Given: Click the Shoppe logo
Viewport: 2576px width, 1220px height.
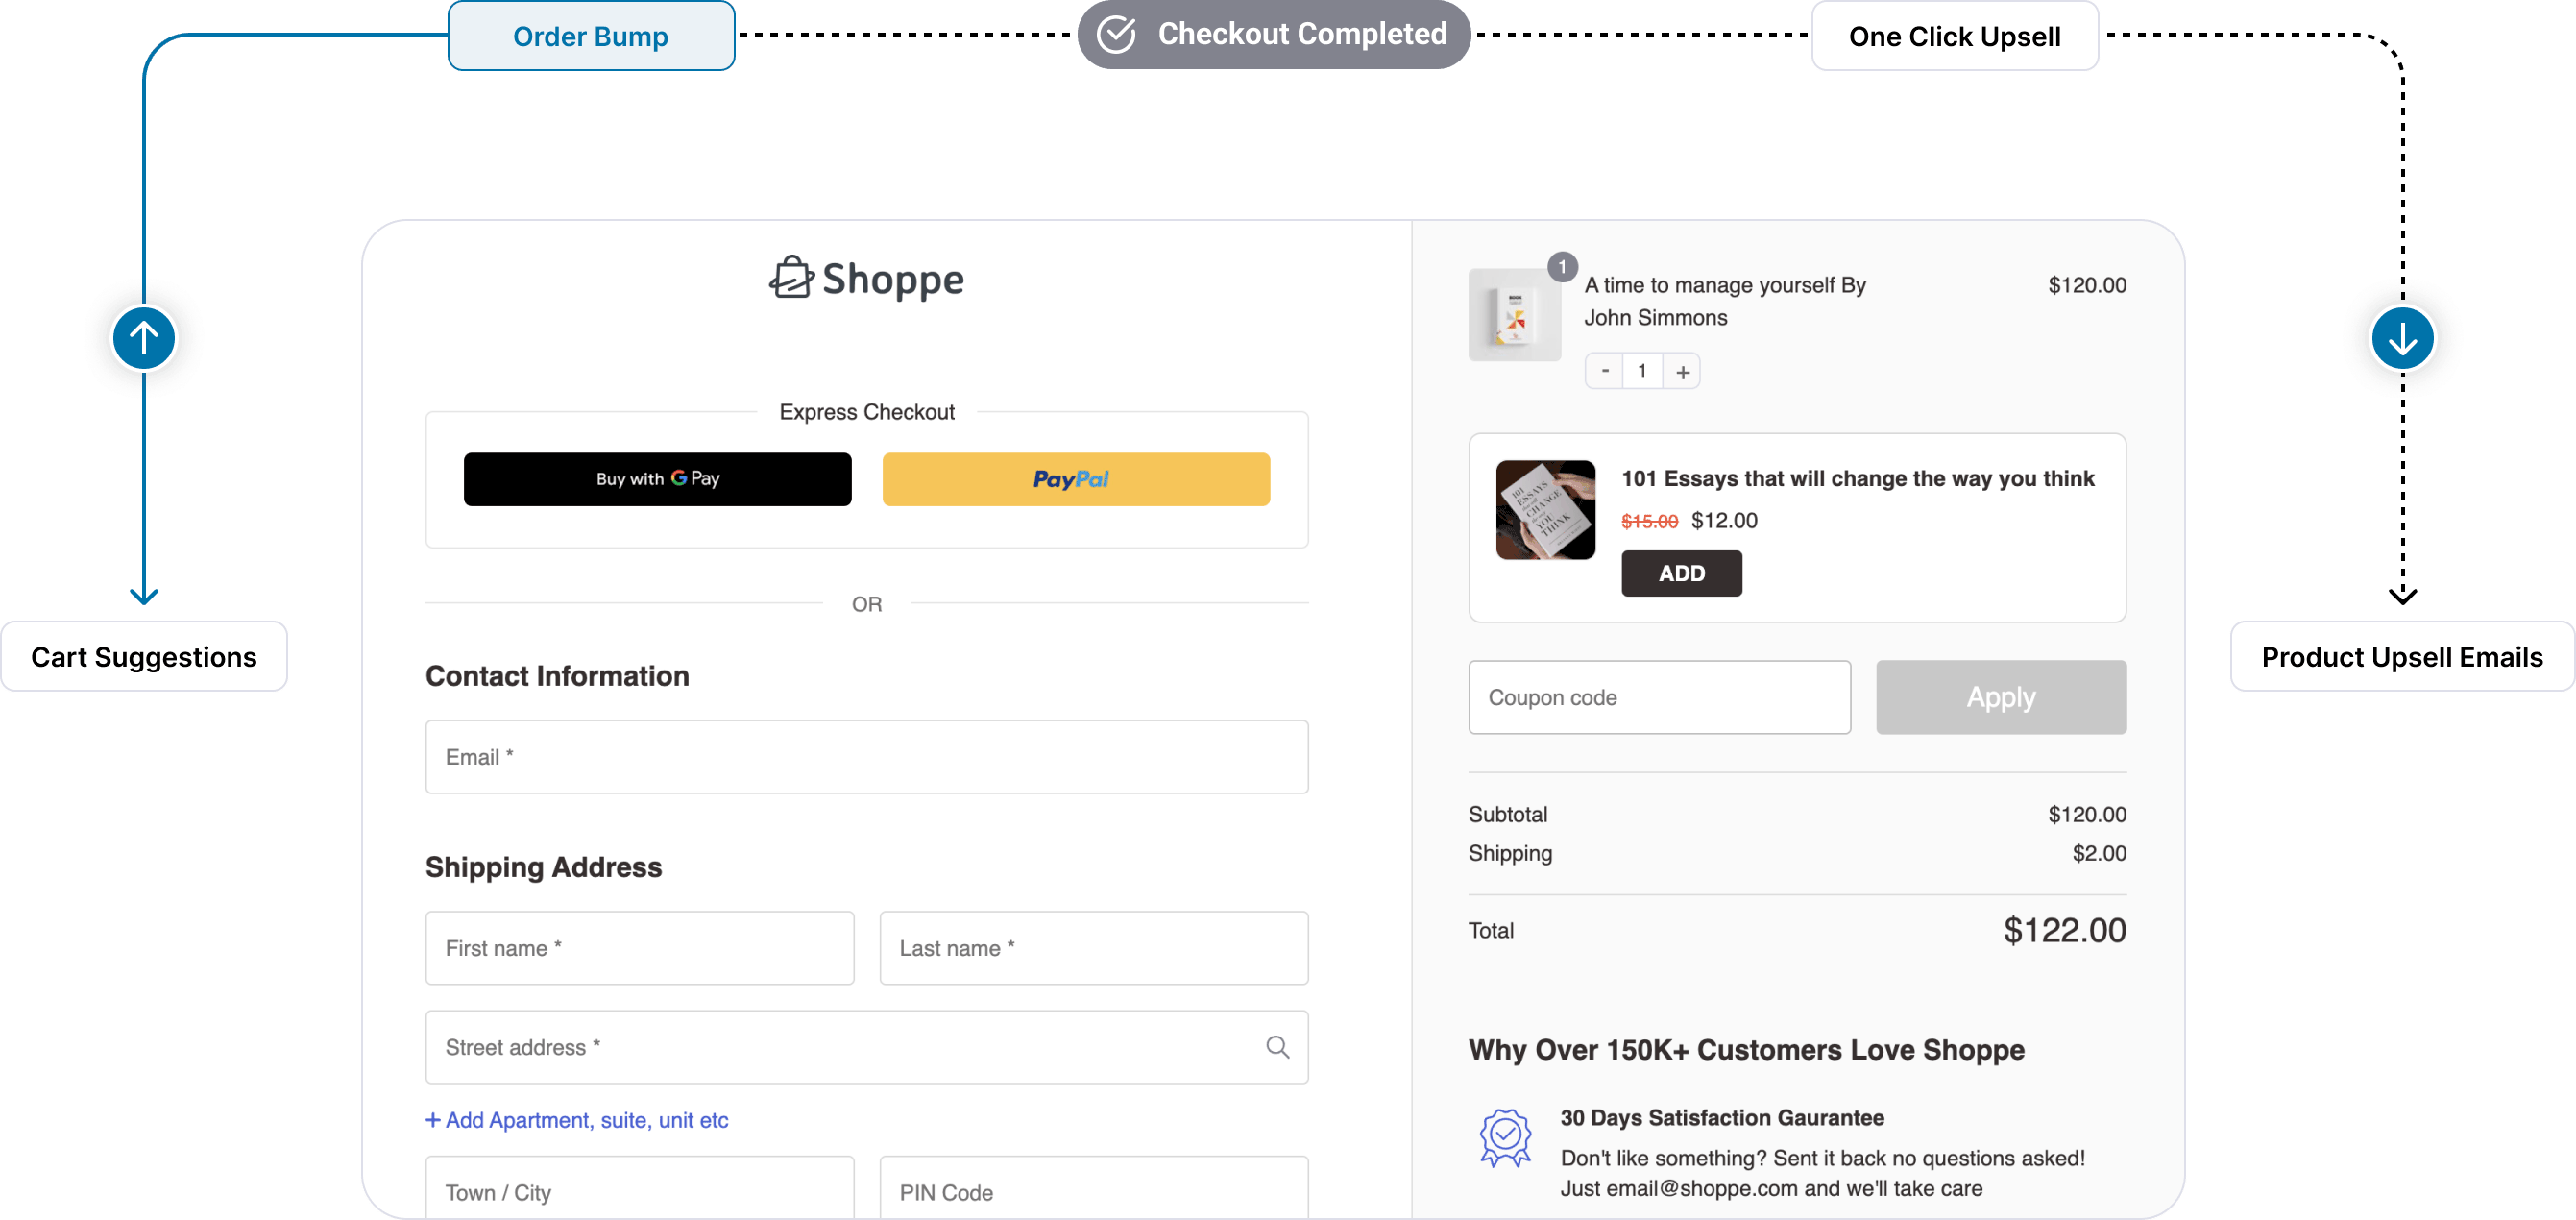Looking at the screenshot, I should tap(866, 279).
